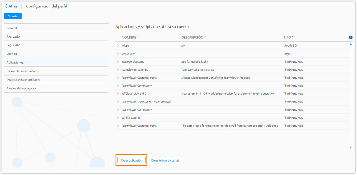Viewport: 357px width, 175px height.
Task: Expand the login-servicecamp row chevron
Action: click(x=118, y=62)
